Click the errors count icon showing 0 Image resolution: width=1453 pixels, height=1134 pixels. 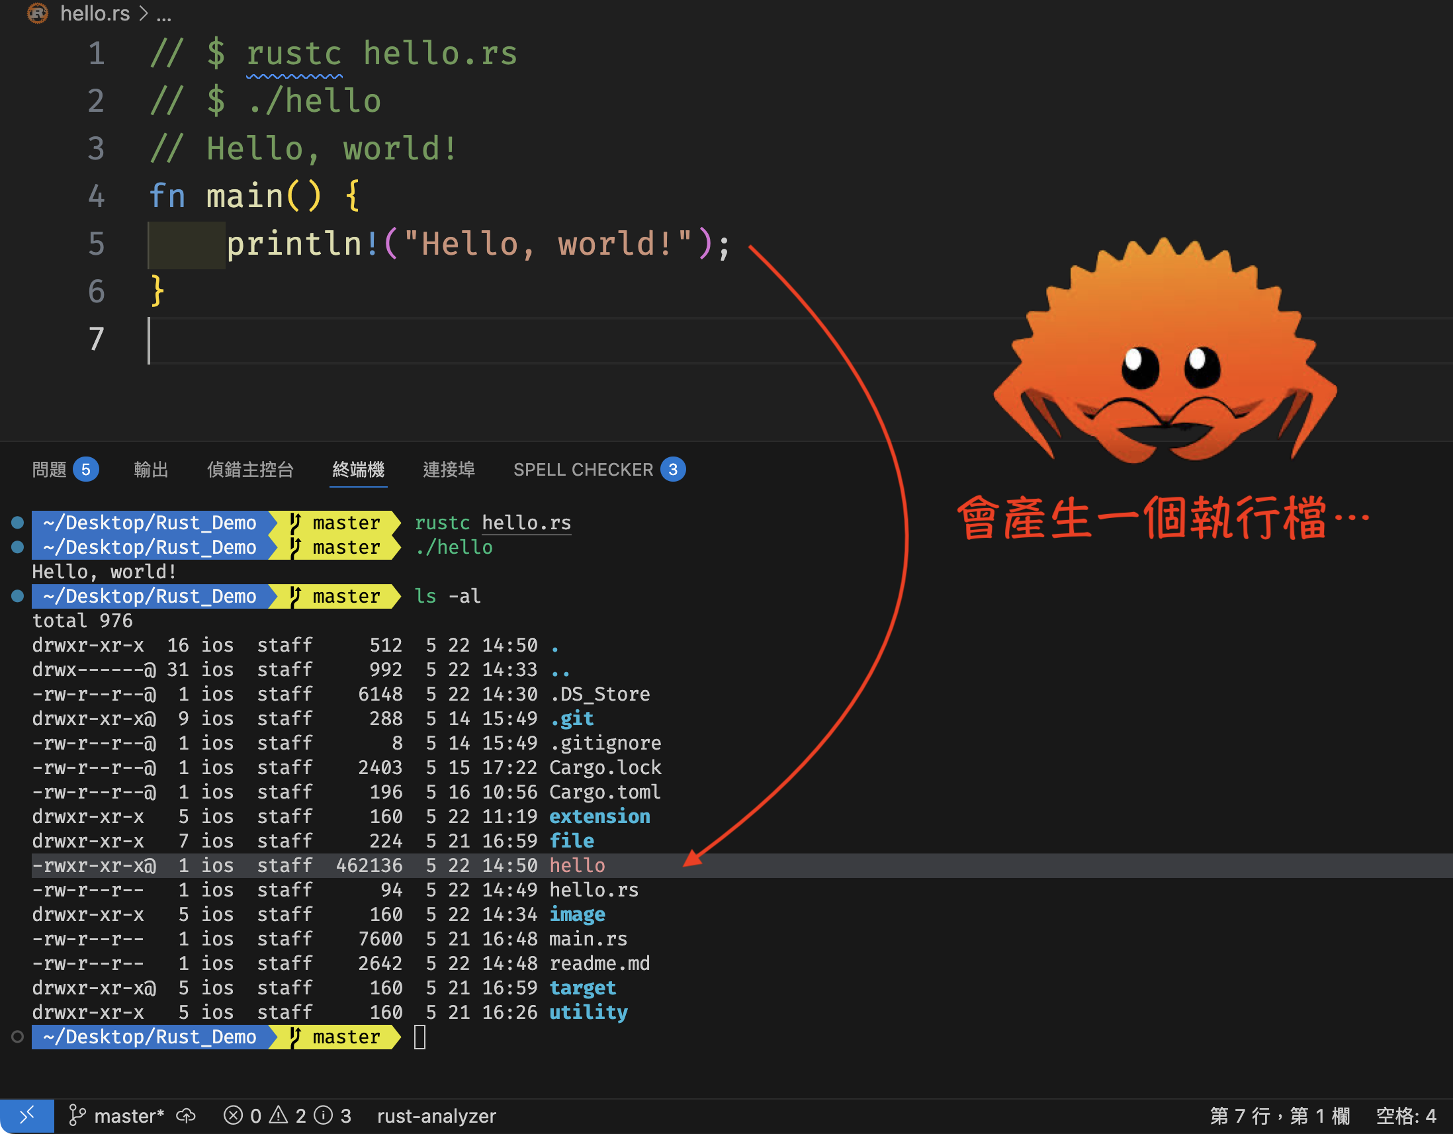234,1115
